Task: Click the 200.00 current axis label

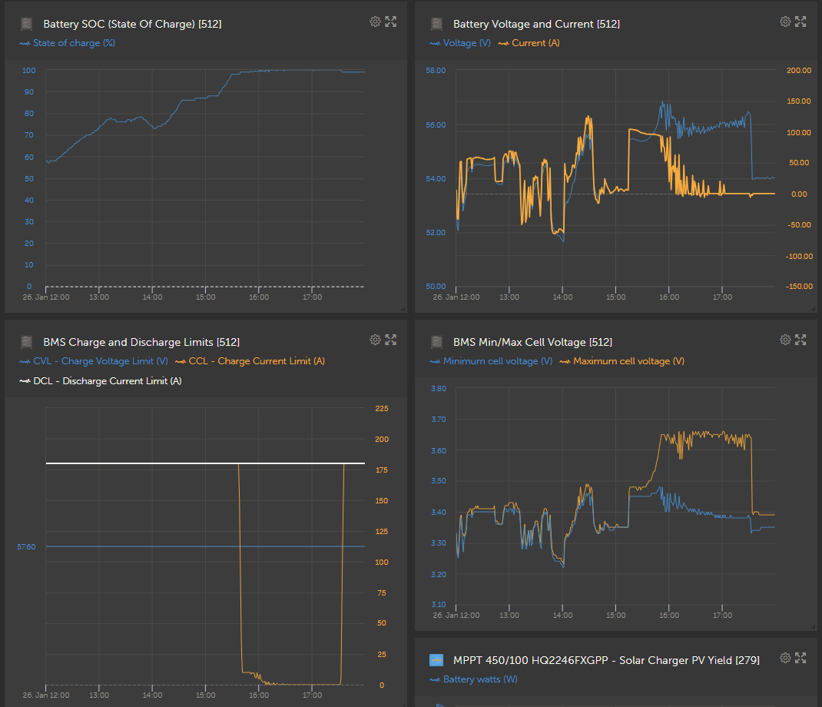Action: pyautogui.click(x=799, y=70)
